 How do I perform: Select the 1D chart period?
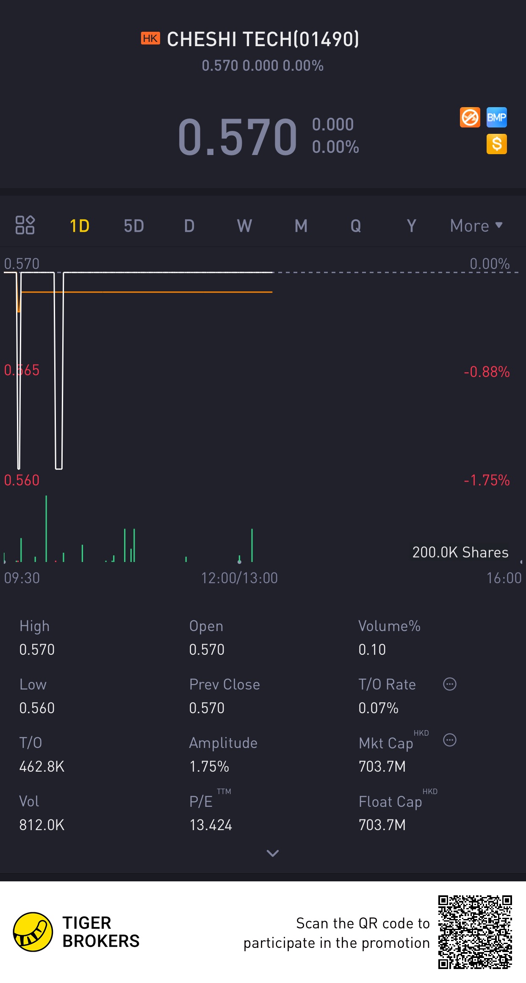80,226
